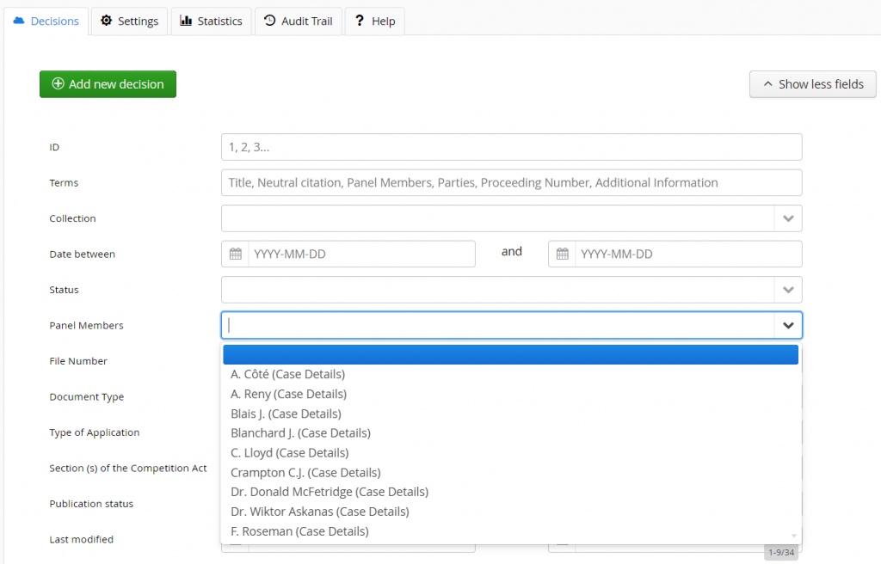Click the calendar icon of the end date
881x564 pixels.
pos(562,254)
